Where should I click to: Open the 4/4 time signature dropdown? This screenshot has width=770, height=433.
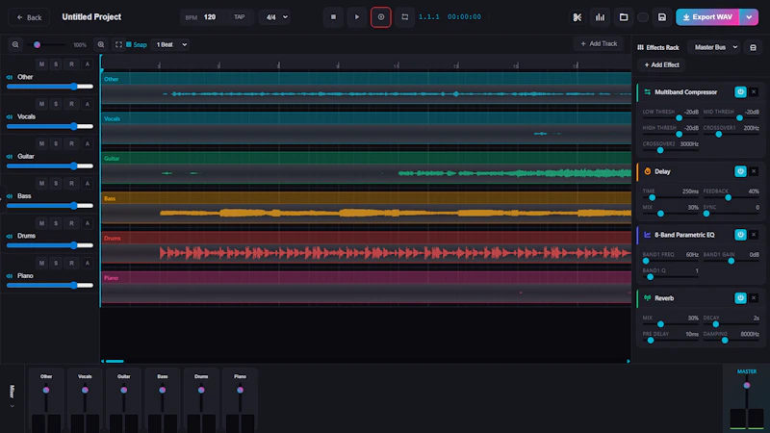tap(274, 17)
